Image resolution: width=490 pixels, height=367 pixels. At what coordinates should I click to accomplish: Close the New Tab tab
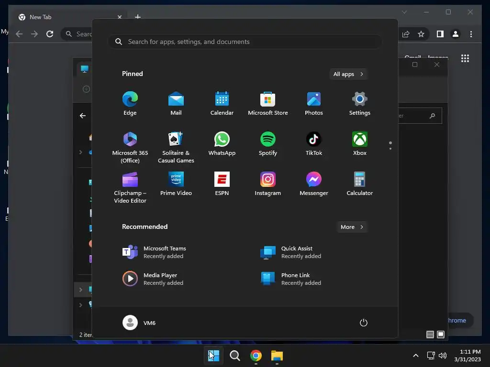point(119,17)
